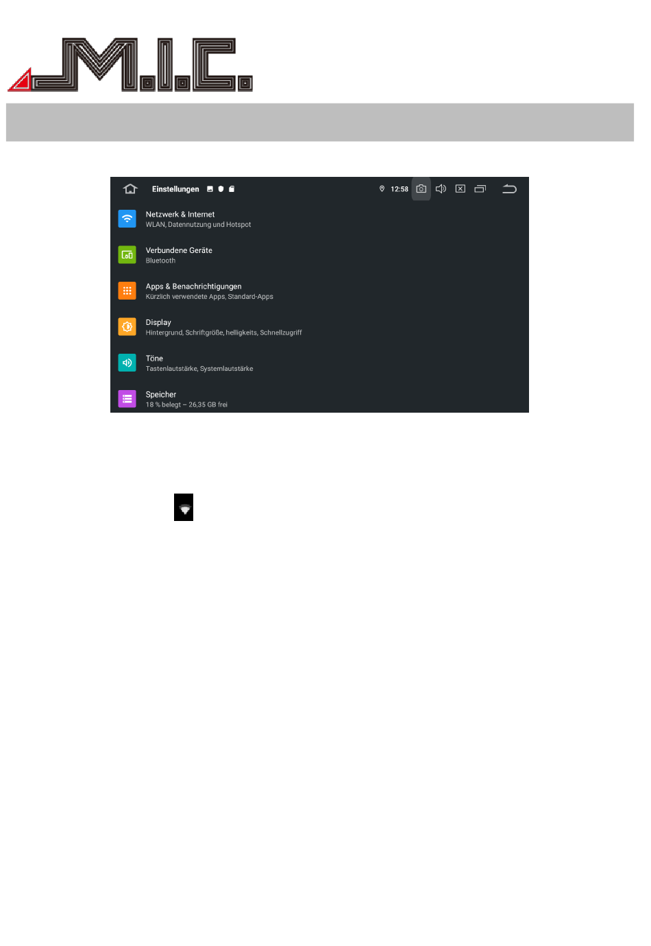
Task: Open recent apps window icon
Action: pos(480,189)
